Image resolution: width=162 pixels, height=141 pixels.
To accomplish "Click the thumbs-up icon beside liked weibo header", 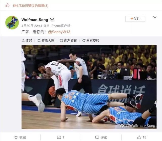I will pyautogui.click(x=7, y=5).
